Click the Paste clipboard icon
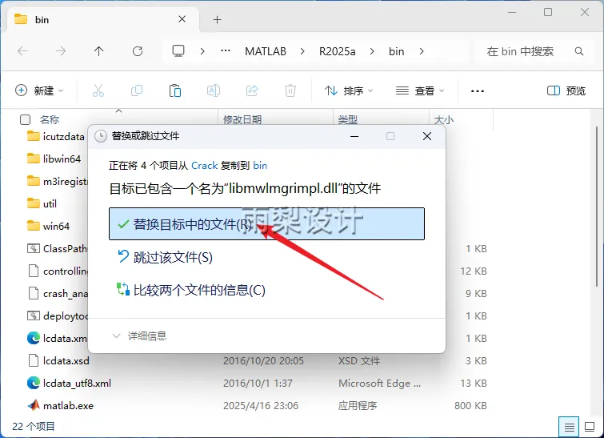The image size is (604, 438). click(175, 90)
